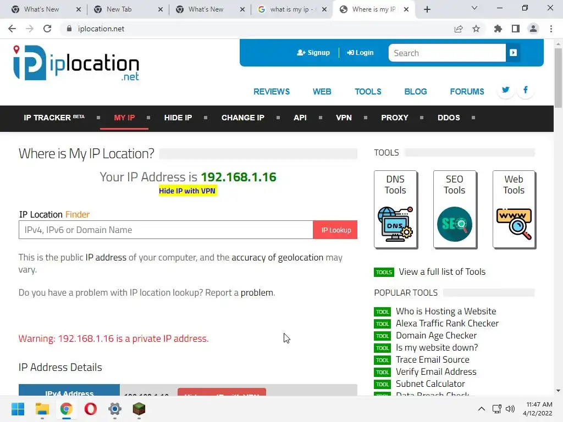Screen dimensions: 563x422
Task: Open Settings gear in the taskbar
Action: pos(115,409)
